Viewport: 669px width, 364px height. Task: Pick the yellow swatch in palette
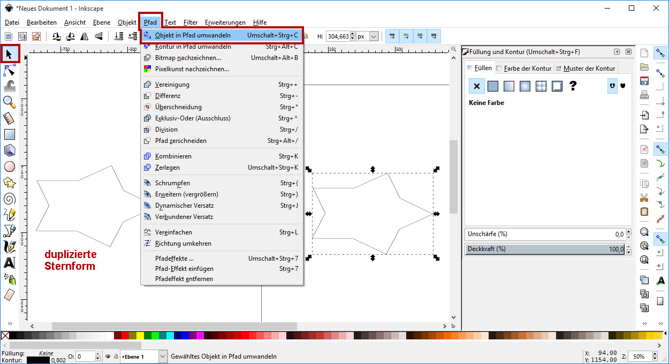(140, 336)
